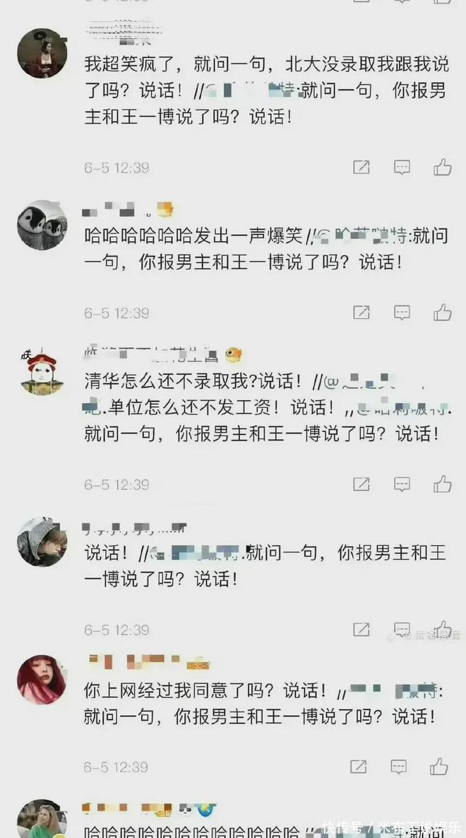Open the hooded person avatar profile
Image resolution: width=466 pixels, height=838 pixels.
42,542
